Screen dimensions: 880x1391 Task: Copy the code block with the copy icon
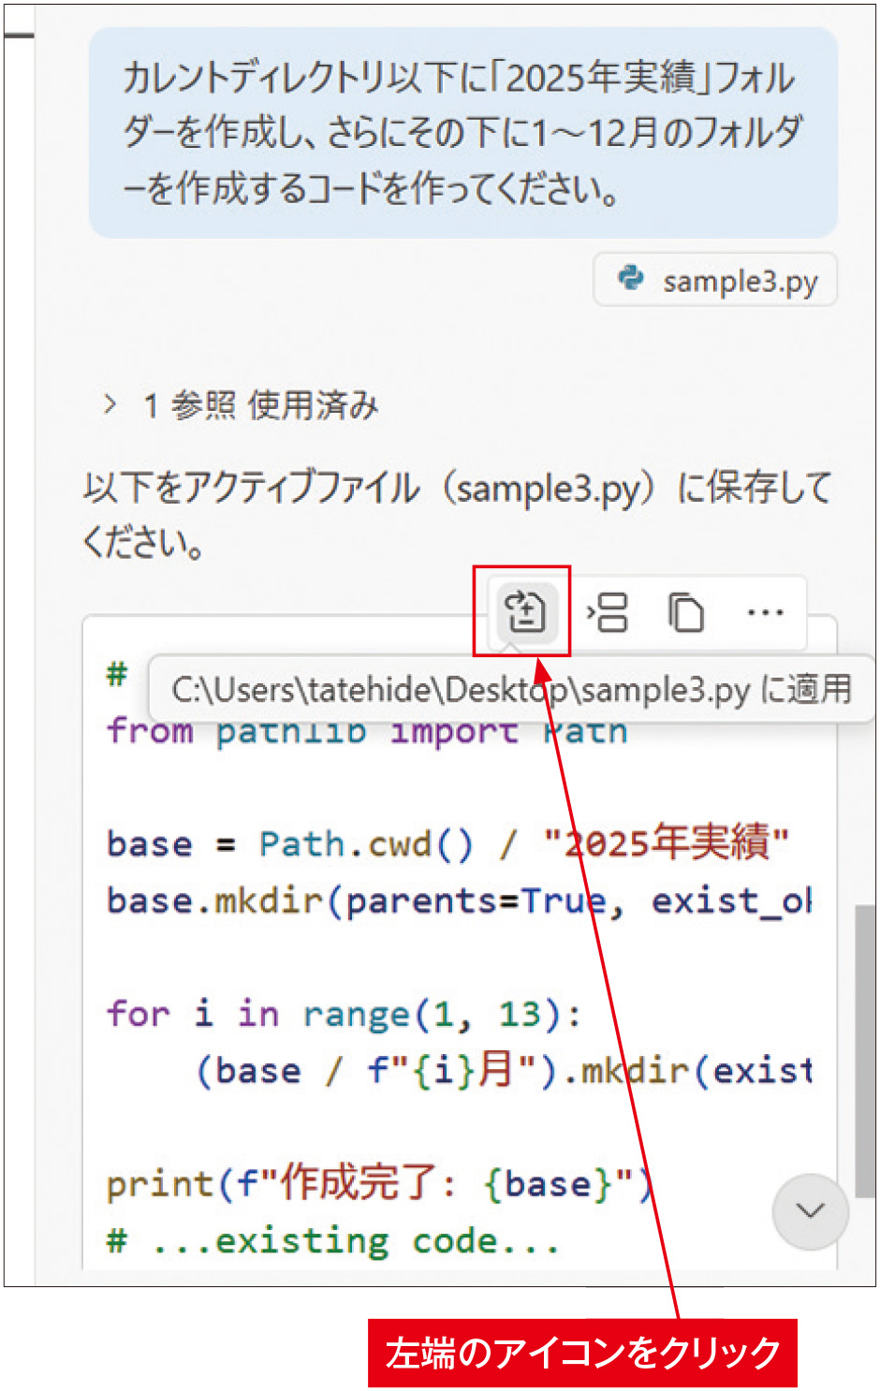pos(686,613)
